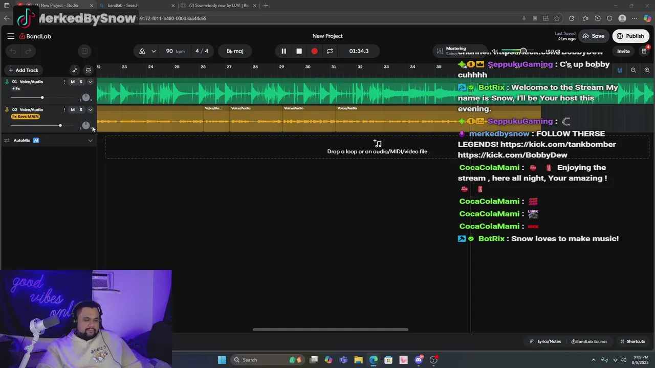Open Copilot icon in browser toolbar
Viewport: 655px width, 368px height.
[647, 18]
